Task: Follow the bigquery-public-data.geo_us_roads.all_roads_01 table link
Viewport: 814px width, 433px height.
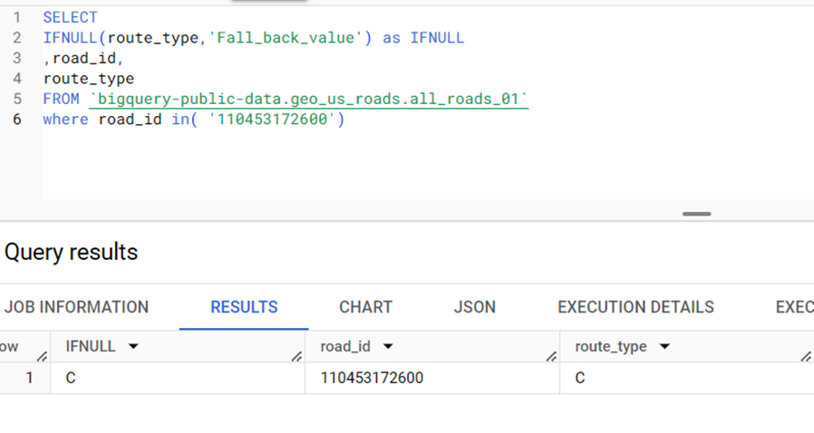Action: (309, 99)
